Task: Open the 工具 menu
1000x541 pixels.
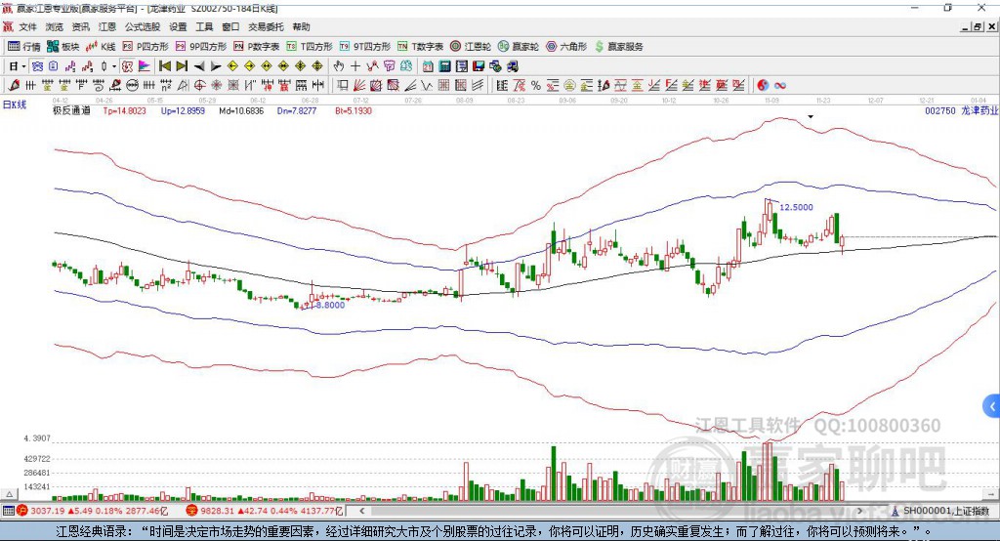Action: tap(204, 26)
